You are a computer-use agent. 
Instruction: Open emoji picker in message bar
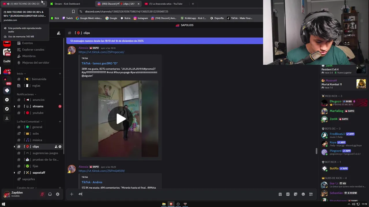click(303, 194)
